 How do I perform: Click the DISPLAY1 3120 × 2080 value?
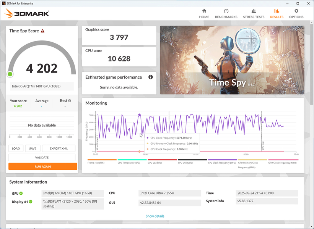point(73,204)
